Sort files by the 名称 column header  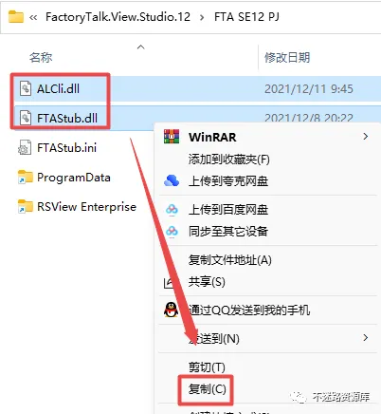[41, 58]
